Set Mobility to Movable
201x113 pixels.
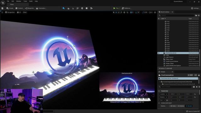189,106
